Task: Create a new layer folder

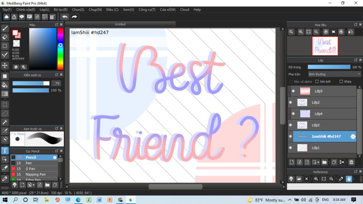Action: pos(324,162)
